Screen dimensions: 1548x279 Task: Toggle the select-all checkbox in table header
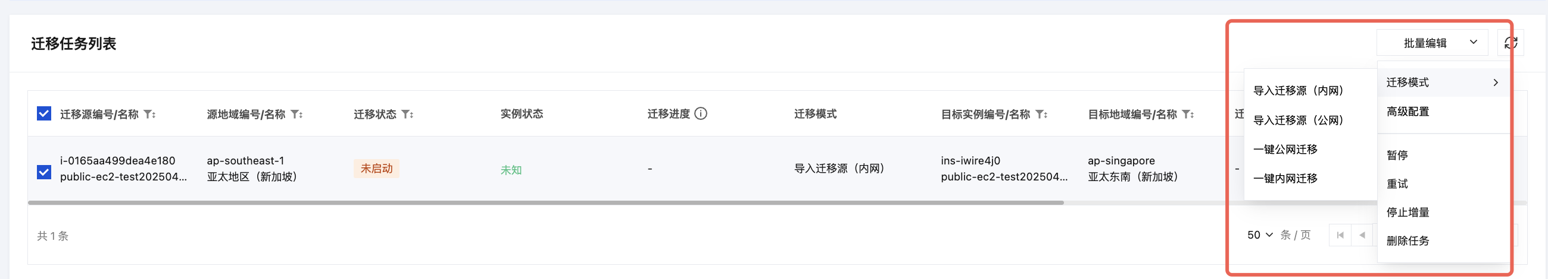[44, 114]
